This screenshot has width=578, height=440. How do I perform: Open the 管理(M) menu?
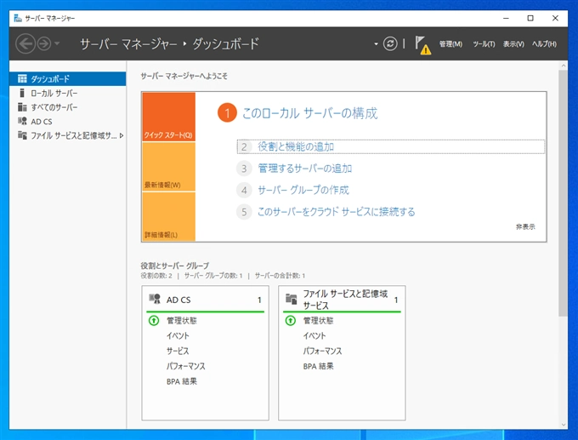pyautogui.click(x=450, y=44)
